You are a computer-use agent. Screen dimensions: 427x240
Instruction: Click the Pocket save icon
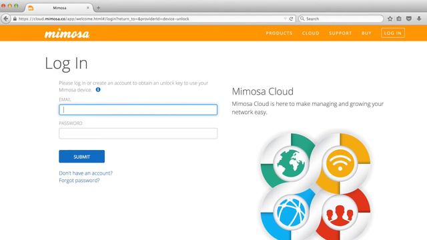pos(409,19)
